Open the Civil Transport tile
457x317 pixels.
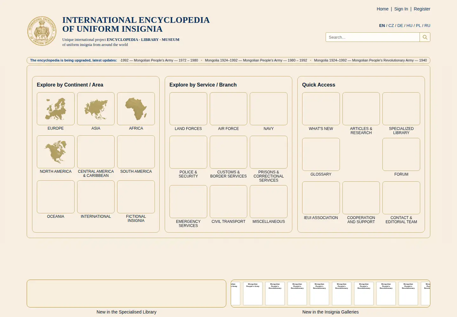coord(228,202)
